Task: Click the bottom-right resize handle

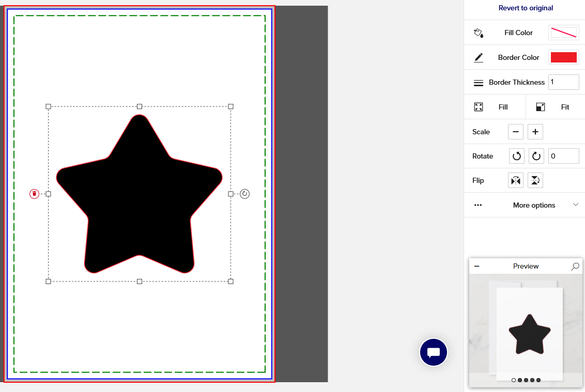Action: point(230,281)
